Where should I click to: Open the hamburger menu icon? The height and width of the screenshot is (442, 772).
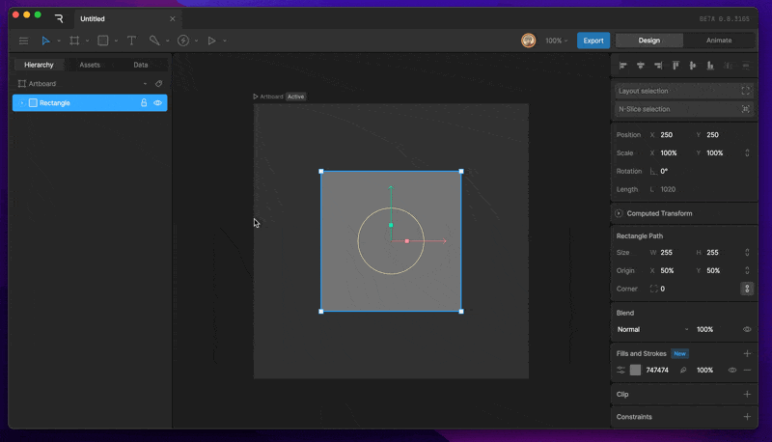point(23,41)
